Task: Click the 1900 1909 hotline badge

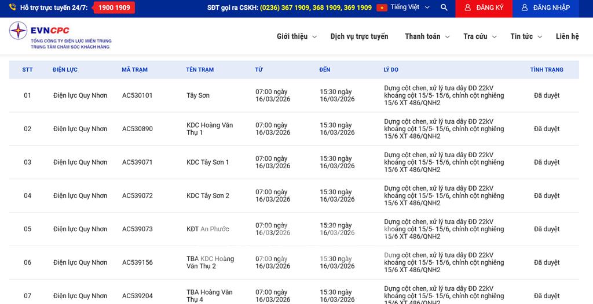Action: (114, 8)
